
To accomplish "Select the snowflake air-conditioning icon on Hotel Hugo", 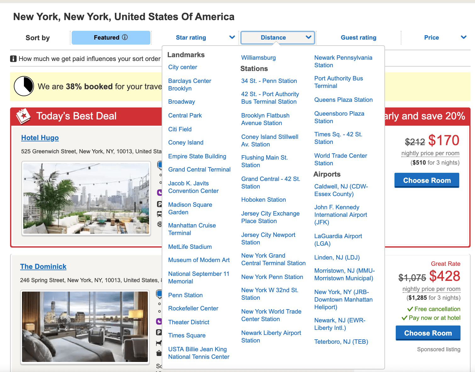I will click(160, 222).
